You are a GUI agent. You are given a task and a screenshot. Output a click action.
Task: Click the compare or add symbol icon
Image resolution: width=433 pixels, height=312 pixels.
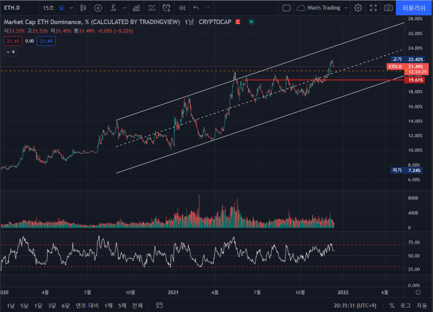(x=98, y=8)
